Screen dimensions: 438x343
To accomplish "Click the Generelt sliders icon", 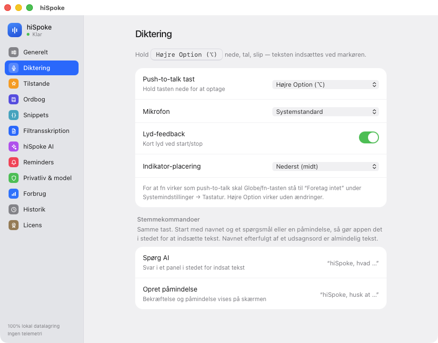I will click(x=13, y=52).
